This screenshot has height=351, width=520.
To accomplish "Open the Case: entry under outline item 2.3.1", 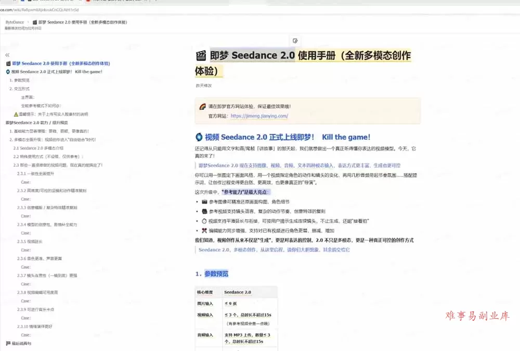I will coord(26,182).
